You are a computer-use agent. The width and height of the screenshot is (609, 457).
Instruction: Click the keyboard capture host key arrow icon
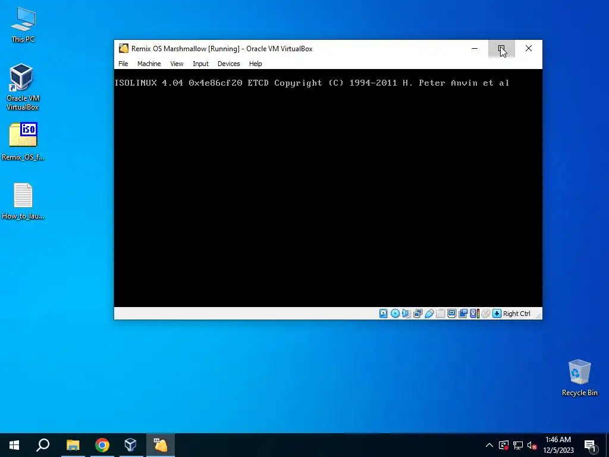[497, 314]
